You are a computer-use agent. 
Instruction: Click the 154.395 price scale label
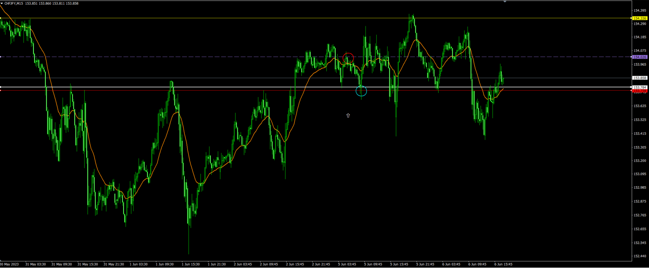click(x=640, y=11)
